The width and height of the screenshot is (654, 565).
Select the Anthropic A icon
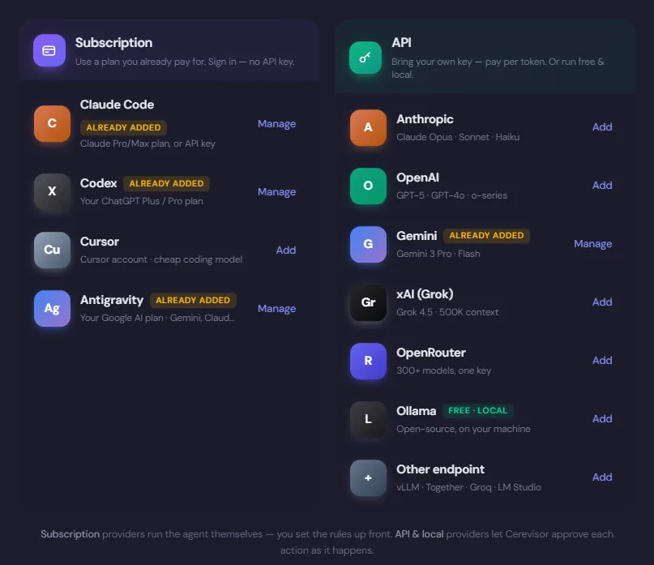coord(368,128)
